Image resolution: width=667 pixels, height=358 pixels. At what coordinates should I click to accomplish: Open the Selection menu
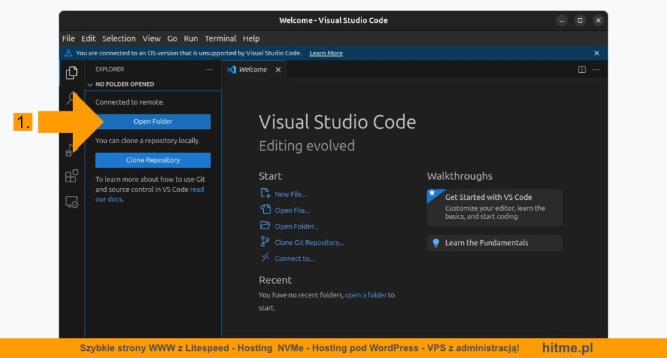click(119, 38)
